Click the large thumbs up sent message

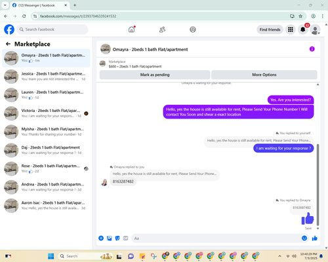(x=308, y=219)
